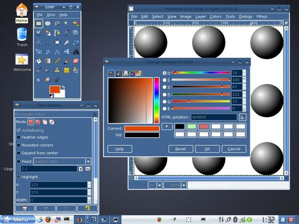Open the Dialogs menu
Viewport: 299px width, 224px height.
pyautogui.click(x=246, y=16)
